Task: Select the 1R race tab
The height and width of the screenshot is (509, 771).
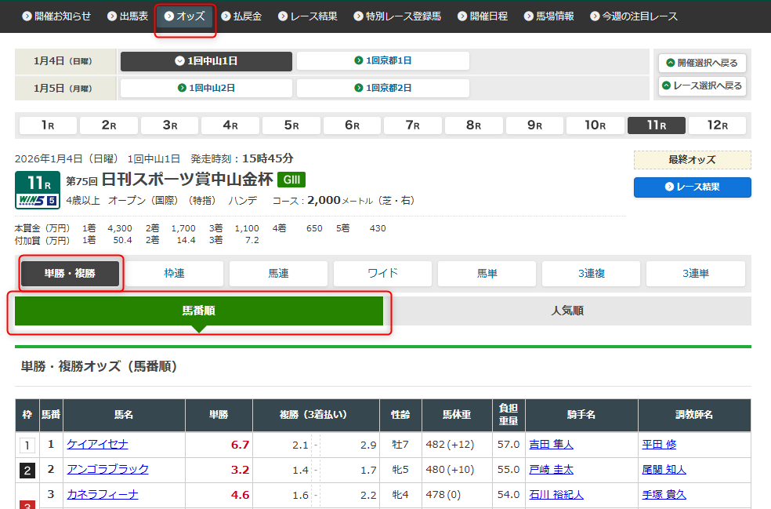Action: tap(47, 125)
